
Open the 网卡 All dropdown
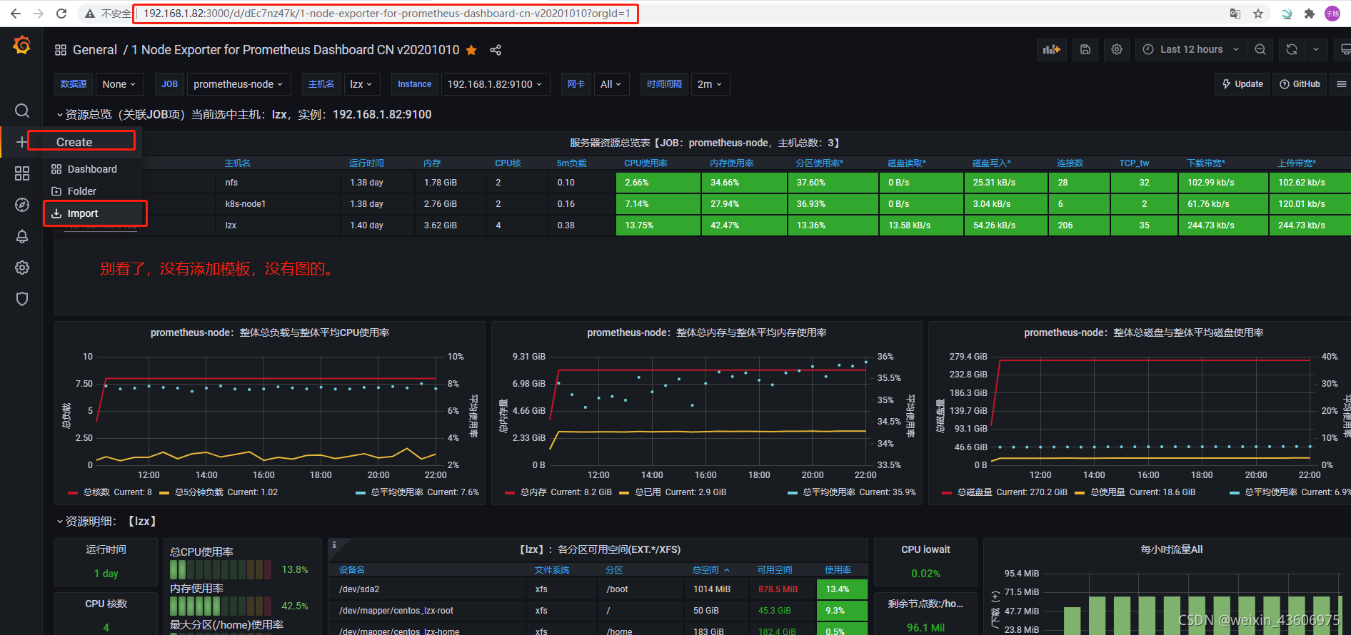[x=611, y=84]
